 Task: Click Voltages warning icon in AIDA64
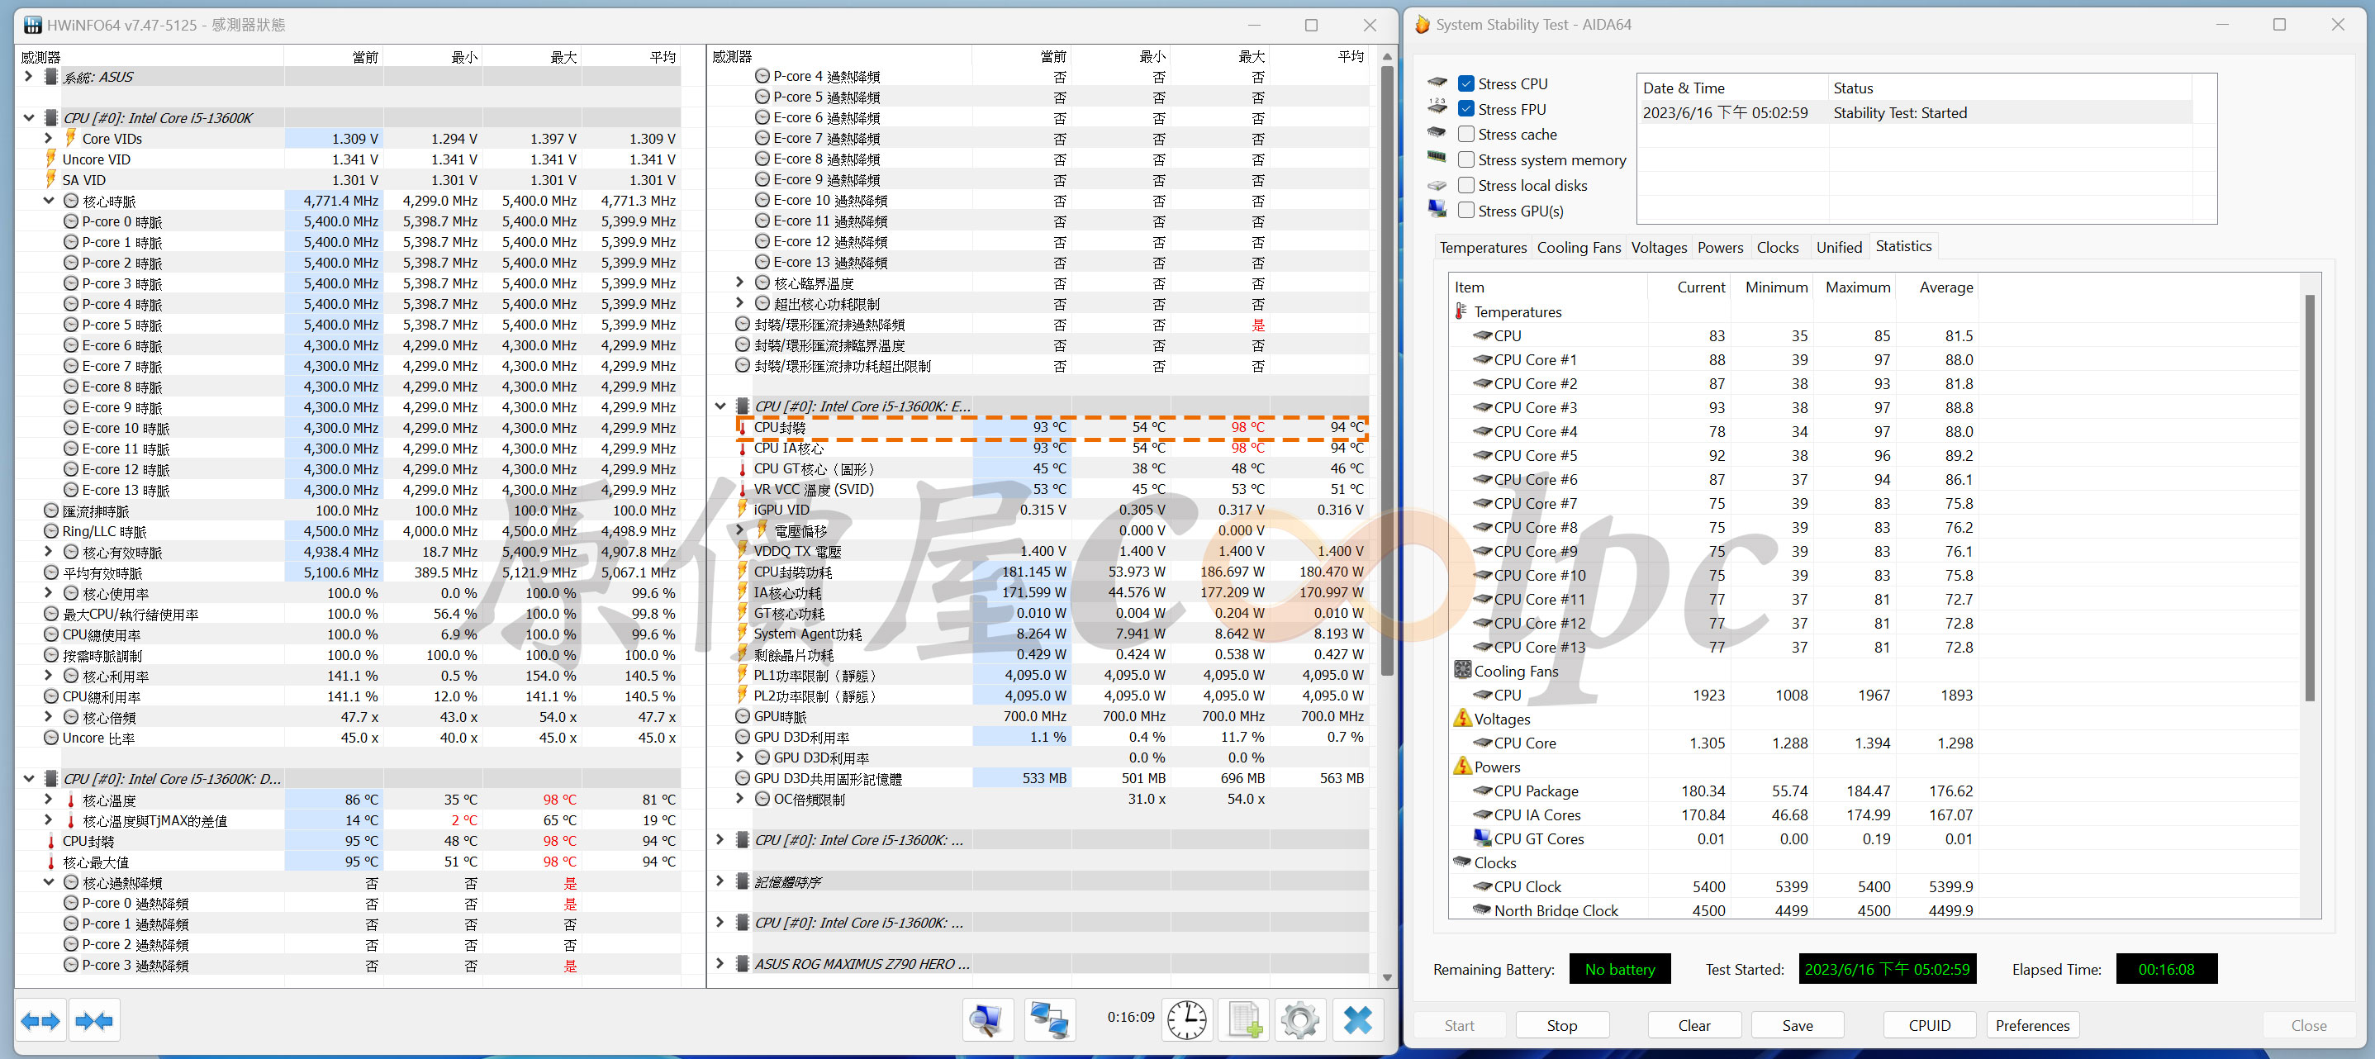click(x=1462, y=718)
